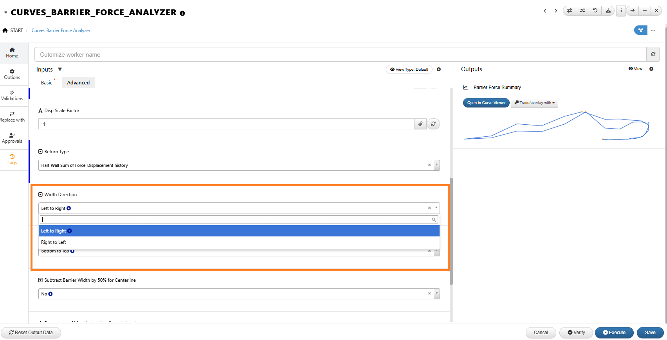Click the shuffle icon in top toolbar

[582, 11]
